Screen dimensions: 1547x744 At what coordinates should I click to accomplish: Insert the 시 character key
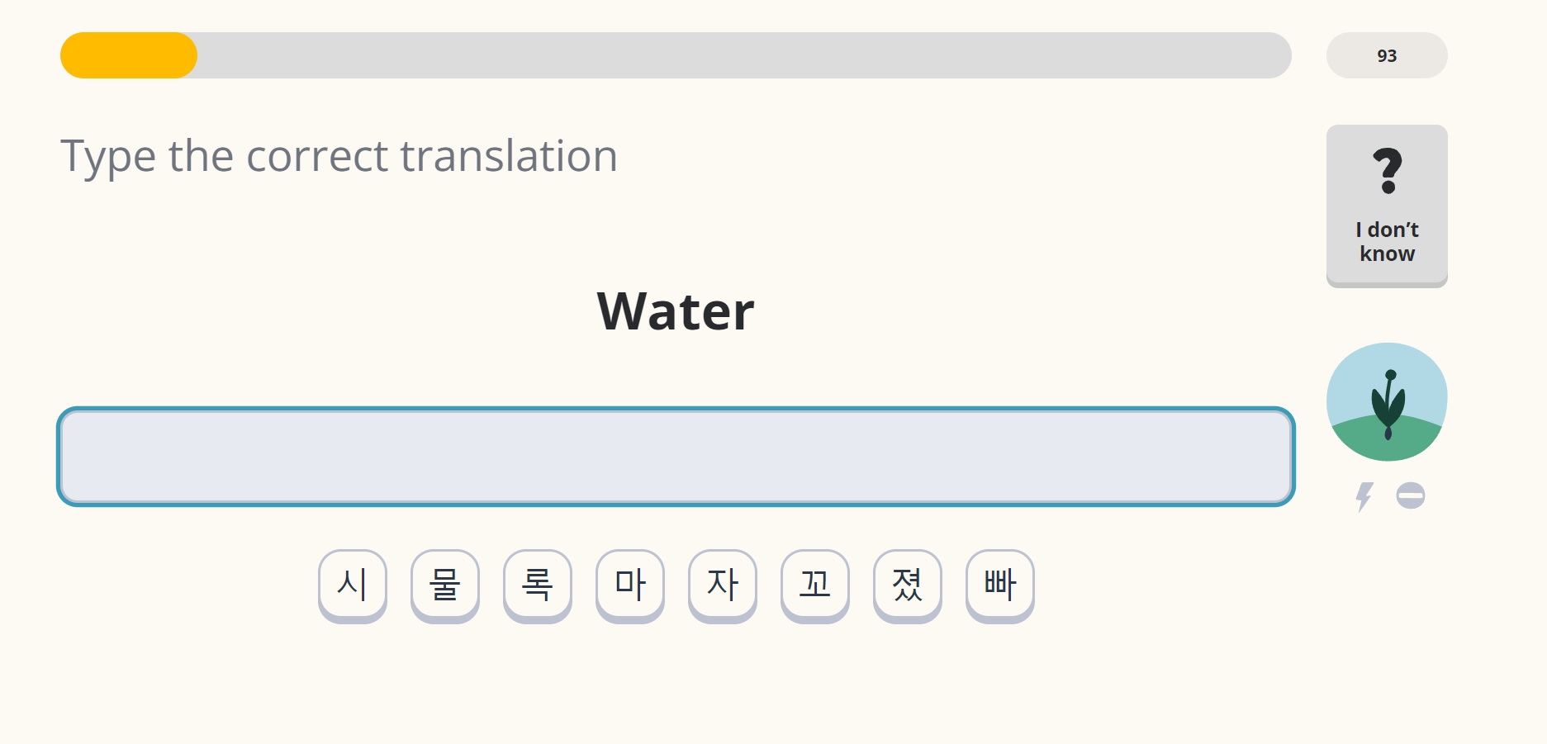tap(353, 585)
